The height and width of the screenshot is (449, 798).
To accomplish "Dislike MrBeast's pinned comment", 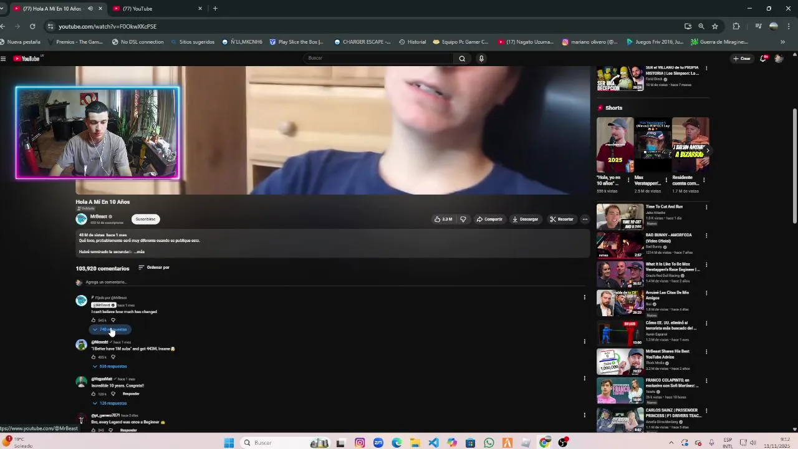I will pyautogui.click(x=113, y=321).
